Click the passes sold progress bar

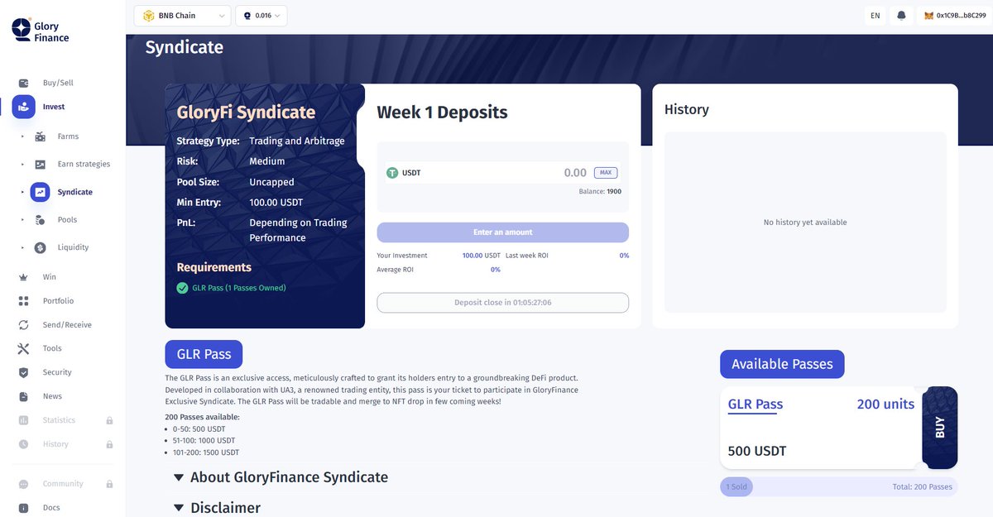click(x=838, y=486)
